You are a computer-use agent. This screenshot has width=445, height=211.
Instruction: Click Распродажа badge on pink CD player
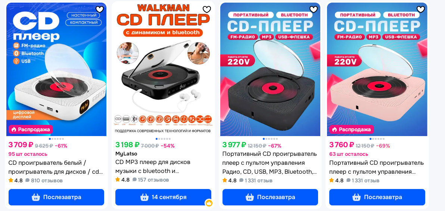tap(352, 129)
